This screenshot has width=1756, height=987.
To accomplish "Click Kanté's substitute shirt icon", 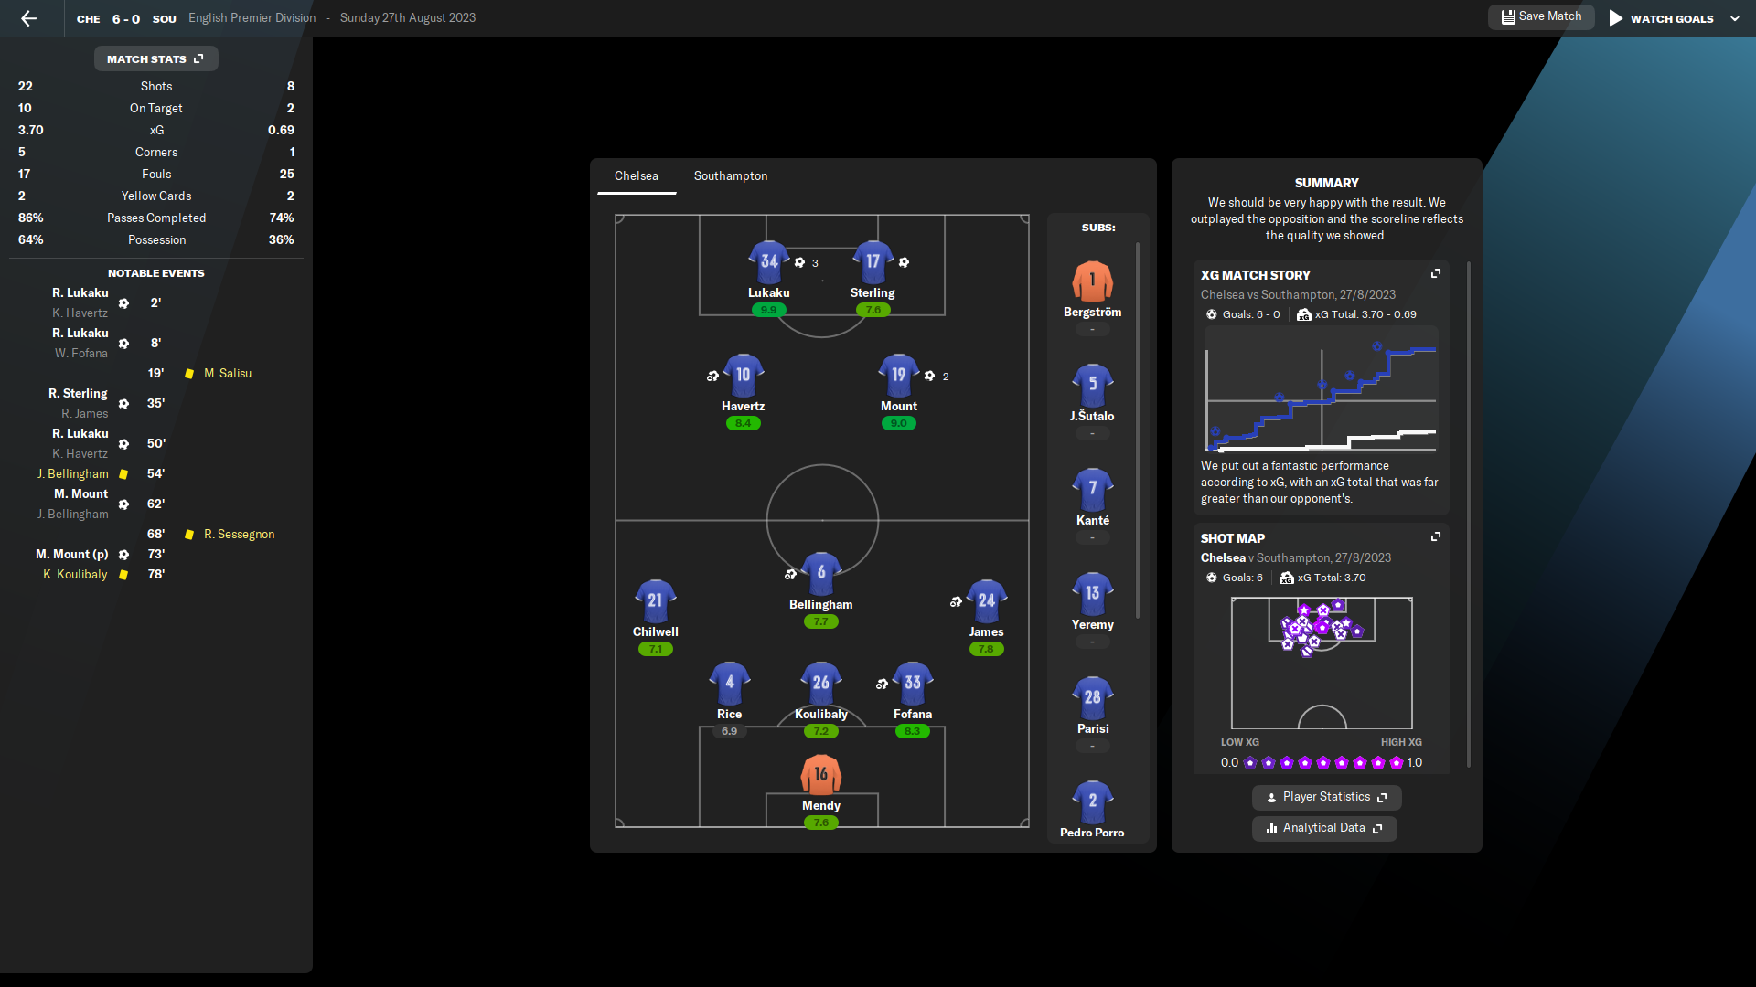I will click(1092, 490).
